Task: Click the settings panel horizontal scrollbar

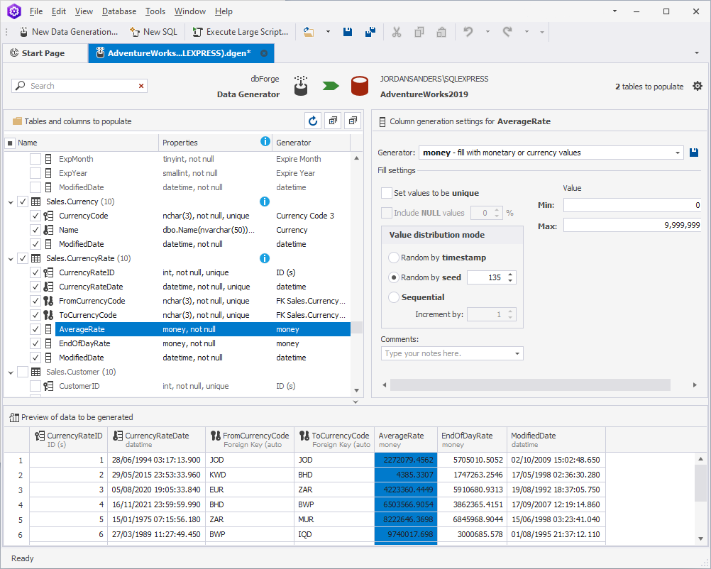Action: click(530, 385)
